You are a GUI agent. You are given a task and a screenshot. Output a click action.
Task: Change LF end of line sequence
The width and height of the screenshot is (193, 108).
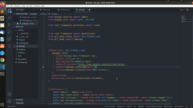pos(135,106)
